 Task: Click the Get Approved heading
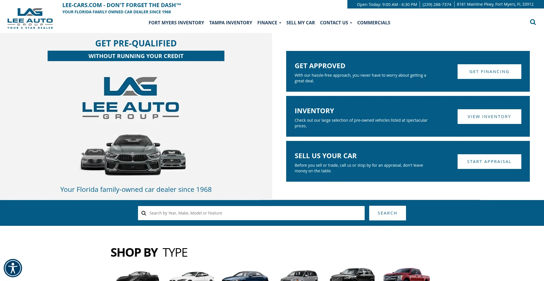[x=320, y=66]
